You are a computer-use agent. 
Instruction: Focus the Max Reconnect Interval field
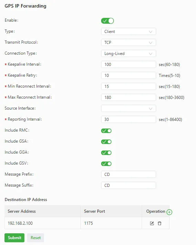[x=129, y=98]
